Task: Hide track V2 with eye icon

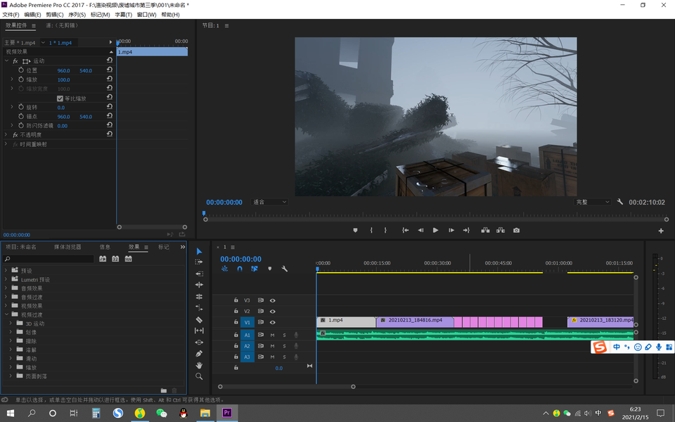Action: point(273,312)
